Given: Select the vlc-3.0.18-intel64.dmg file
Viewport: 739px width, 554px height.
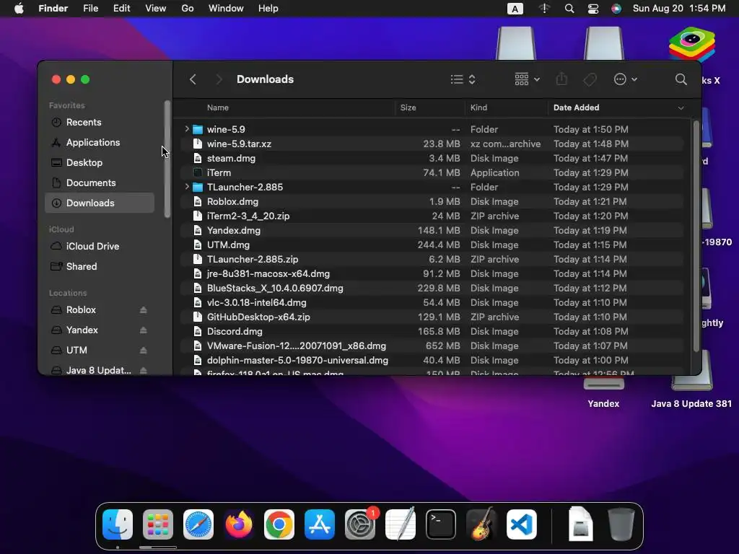Looking at the screenshot, I should (x=432, y=302).
